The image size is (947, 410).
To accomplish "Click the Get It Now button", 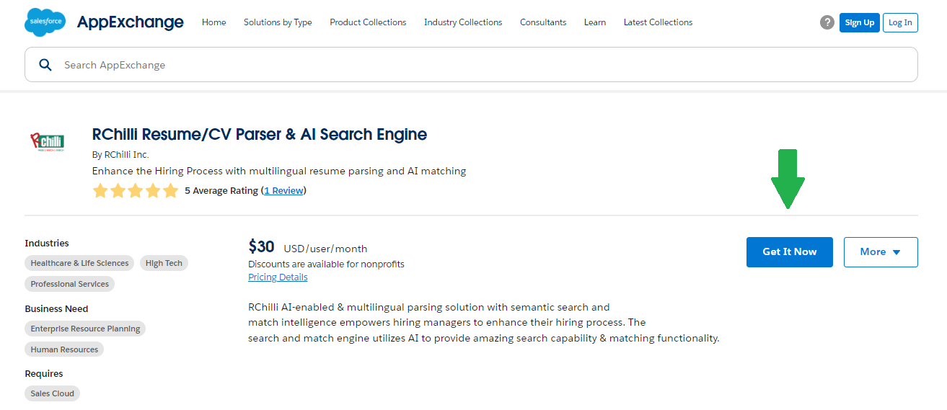I will (790, 252).
